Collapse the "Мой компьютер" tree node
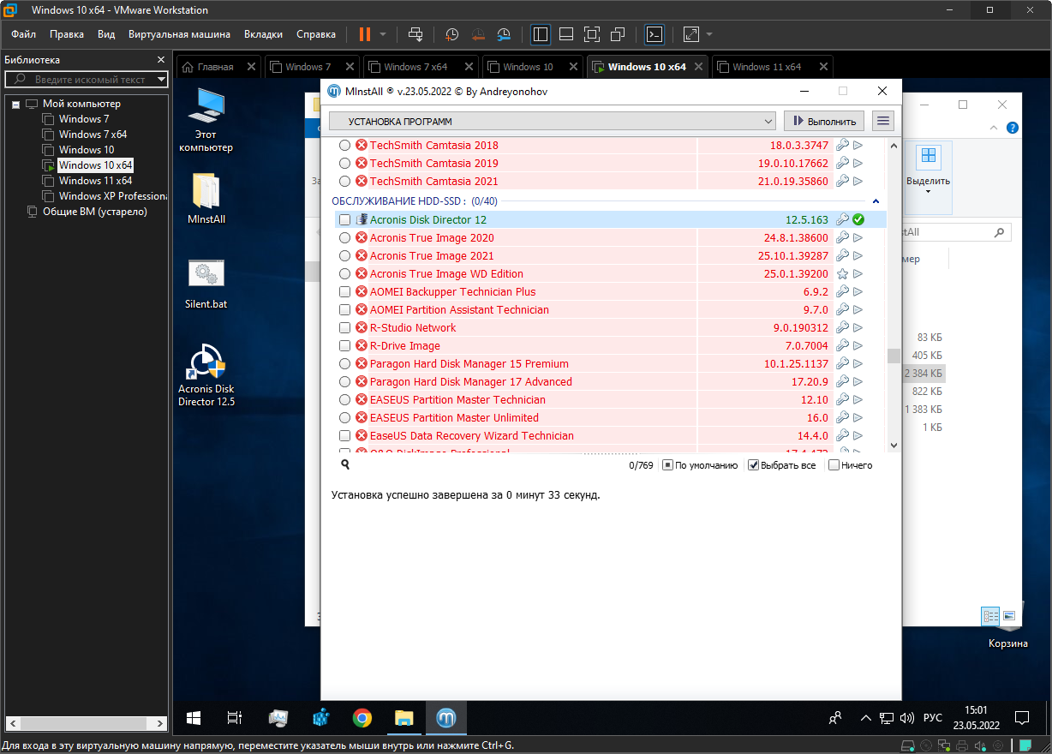 tap(15, 105)
